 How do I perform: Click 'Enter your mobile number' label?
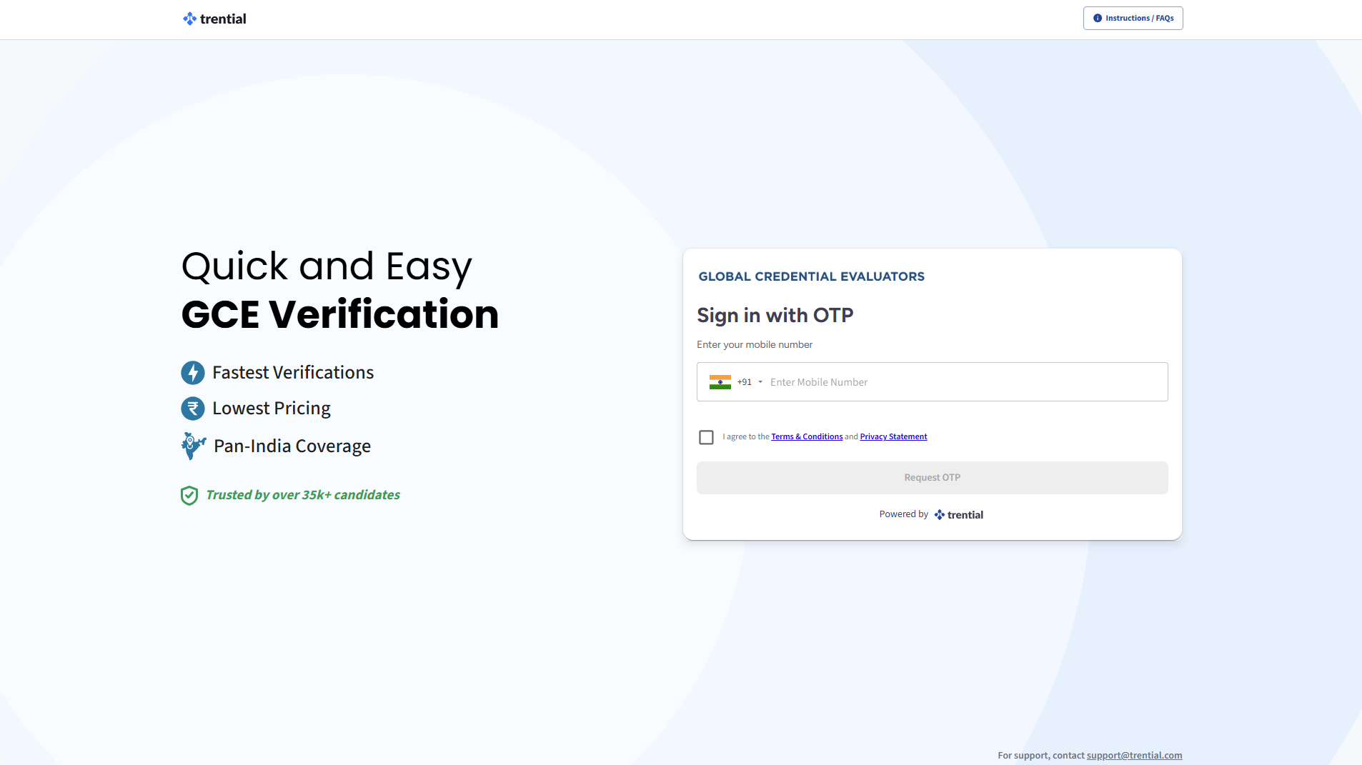point(755,345)
